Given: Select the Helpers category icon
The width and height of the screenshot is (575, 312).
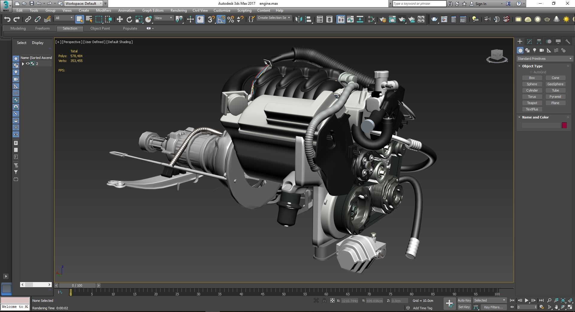Looking at the screenshot, I should pos(549,51).
